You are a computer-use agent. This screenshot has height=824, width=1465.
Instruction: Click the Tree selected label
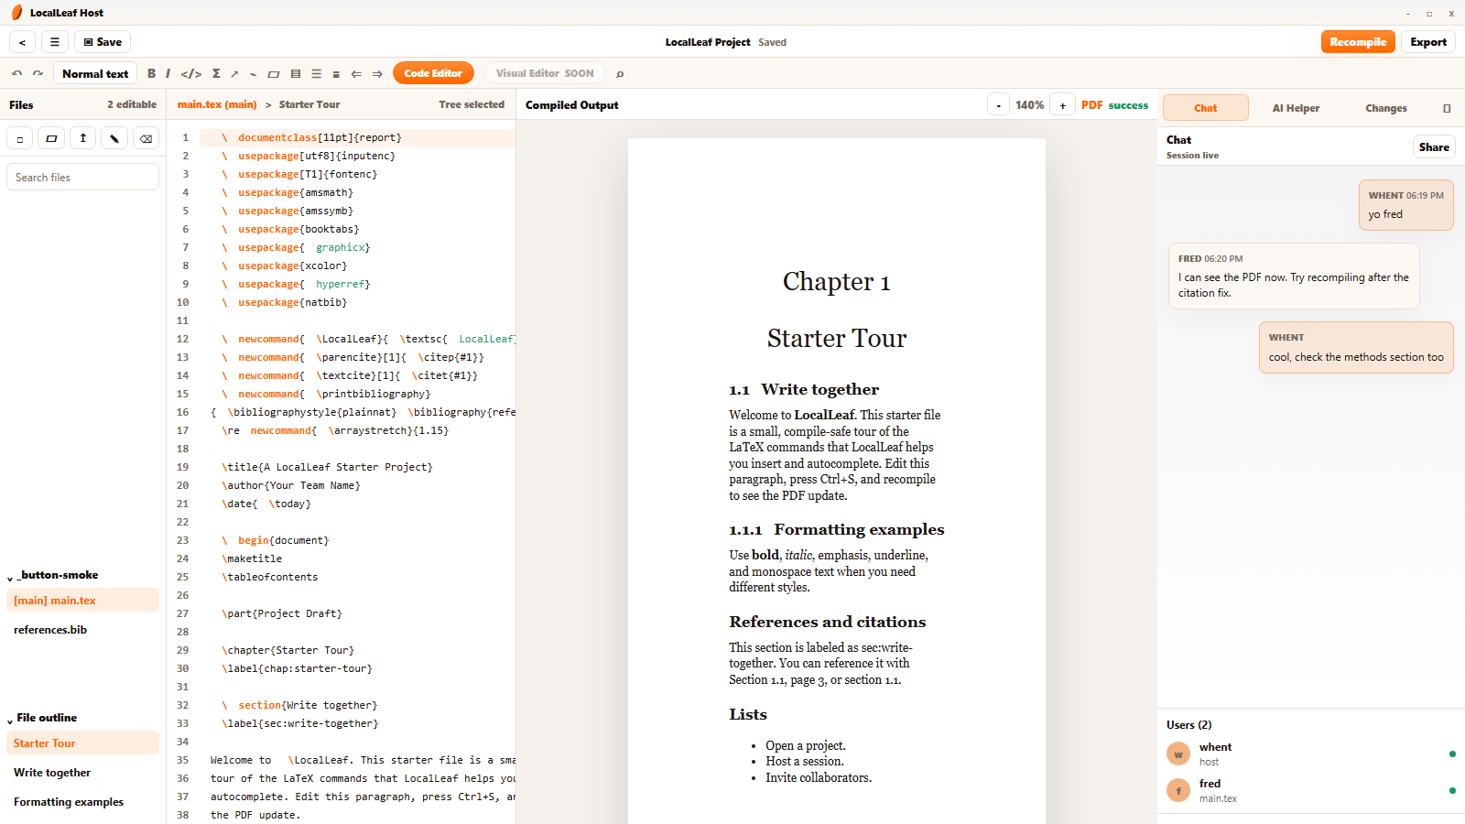(472, 105)
